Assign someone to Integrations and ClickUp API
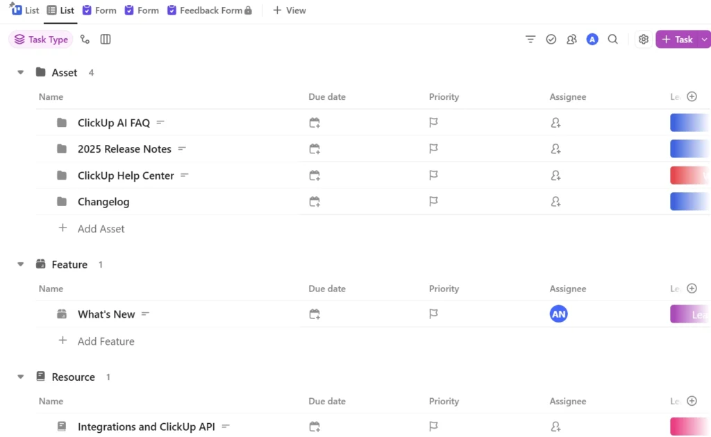This screenshot has width=711, height=437. click(555, 427)
